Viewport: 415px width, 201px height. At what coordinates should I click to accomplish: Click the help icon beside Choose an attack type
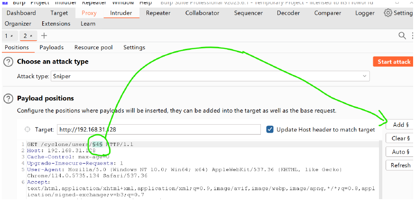click(8, 62)
